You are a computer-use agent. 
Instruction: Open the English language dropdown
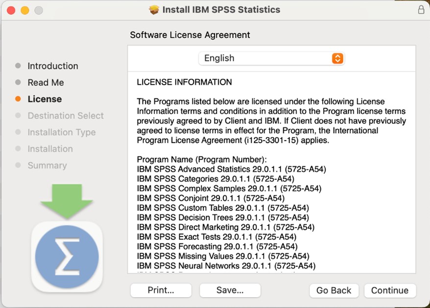coord(271,58)
